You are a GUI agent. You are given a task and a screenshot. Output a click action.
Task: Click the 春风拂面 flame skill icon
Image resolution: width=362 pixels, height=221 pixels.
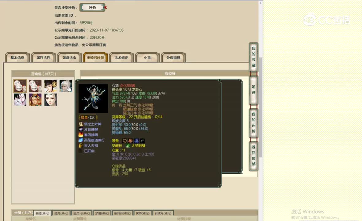pyautogui.click(x=81, y=135)
